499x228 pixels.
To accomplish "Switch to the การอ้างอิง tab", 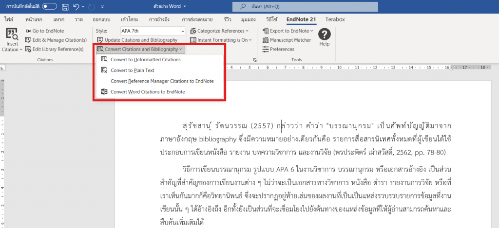I will pos(158,19).
